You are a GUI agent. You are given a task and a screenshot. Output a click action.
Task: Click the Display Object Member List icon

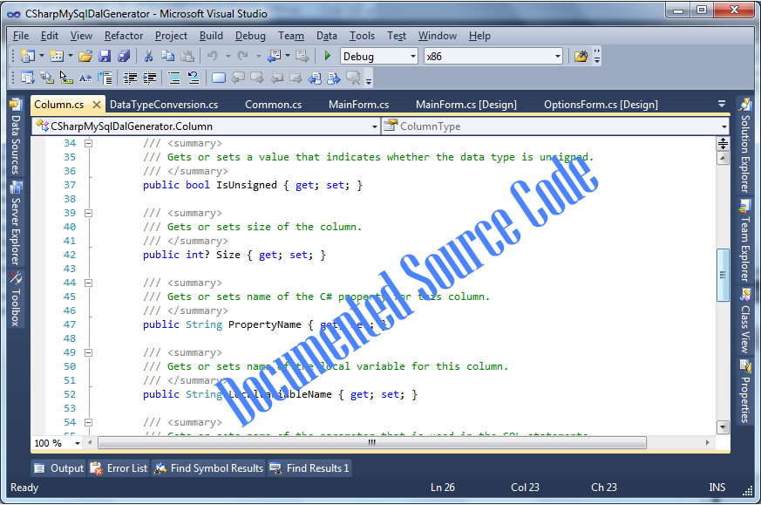(x=28, y=78)
